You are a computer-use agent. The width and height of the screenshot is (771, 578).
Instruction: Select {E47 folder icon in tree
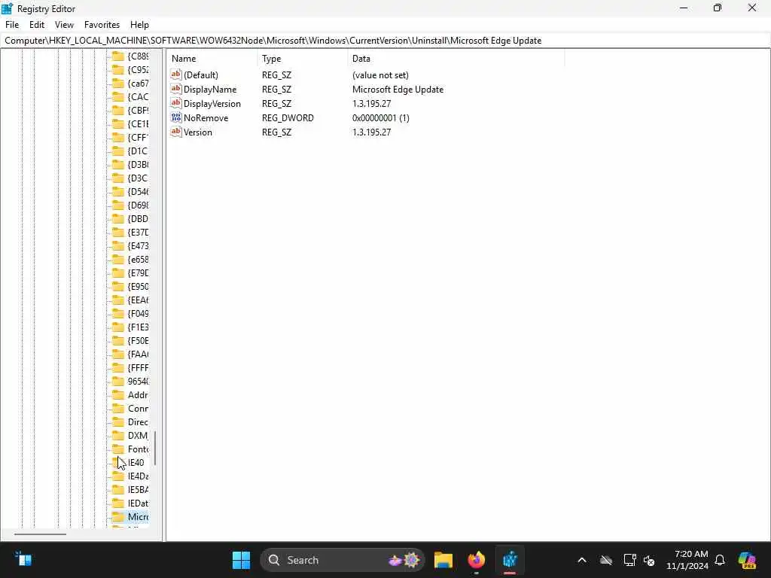pos(118,246)
